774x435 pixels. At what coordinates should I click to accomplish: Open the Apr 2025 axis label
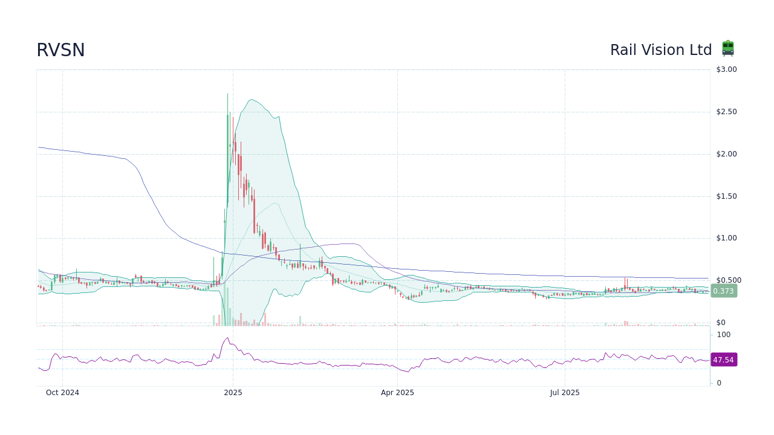click(397, 392)
